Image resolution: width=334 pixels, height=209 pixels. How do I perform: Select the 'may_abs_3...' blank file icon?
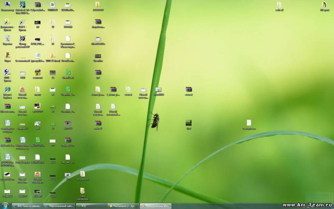pos(68,159)
